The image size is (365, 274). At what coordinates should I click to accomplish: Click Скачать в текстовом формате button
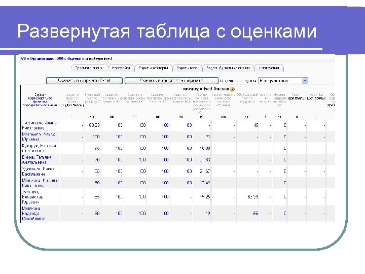pyautogui.click(x=171, y=81)
